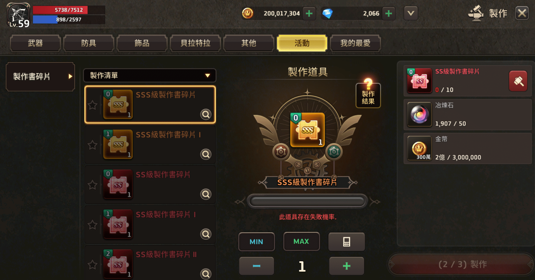The width and height of the screenshot is (535, 280).
Task: Expand the currency dropdown arrow at top
Action: pyautogui.click(x=411, y=14)
